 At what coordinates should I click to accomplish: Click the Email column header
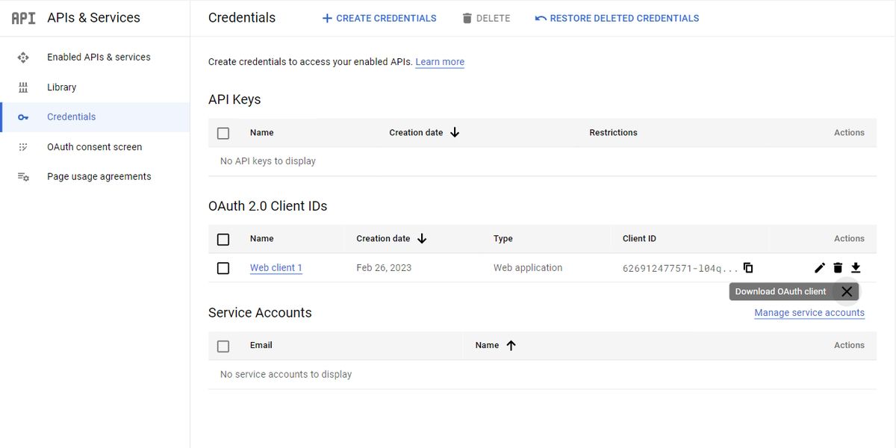pos(261,346)
